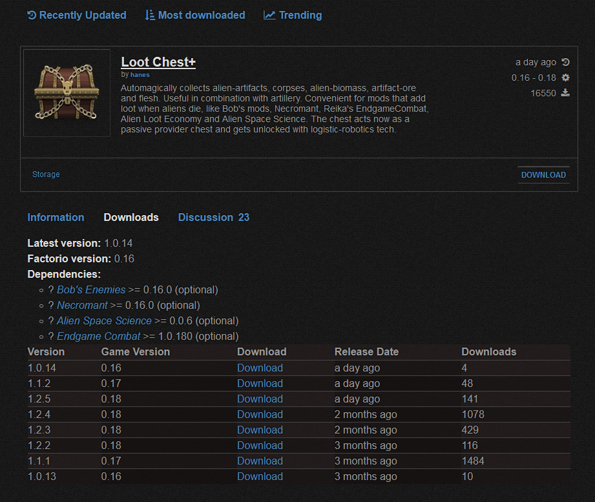Open the Endgame Combat dependency link
The height and width of the screenshot is (502, 595).
point(99,337)
